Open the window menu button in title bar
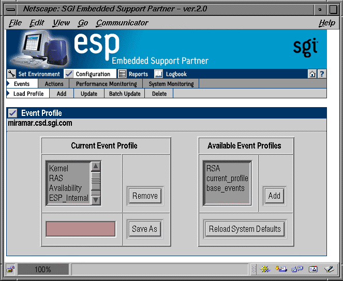The height and width of the screenshot is (281, 343). [x=11, y=9]
